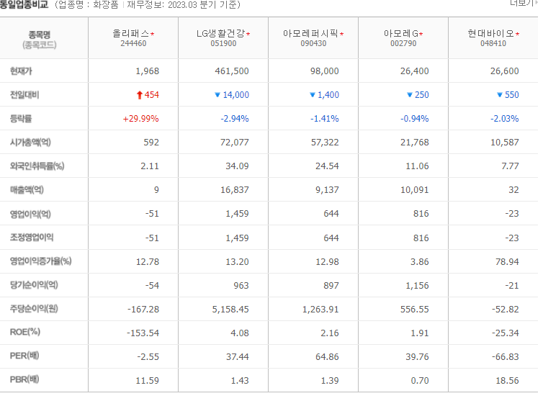This screenshot has height=401, width=543.
Task: Click the 외국인취득률(%) row label
Action: tap(37, 166)
